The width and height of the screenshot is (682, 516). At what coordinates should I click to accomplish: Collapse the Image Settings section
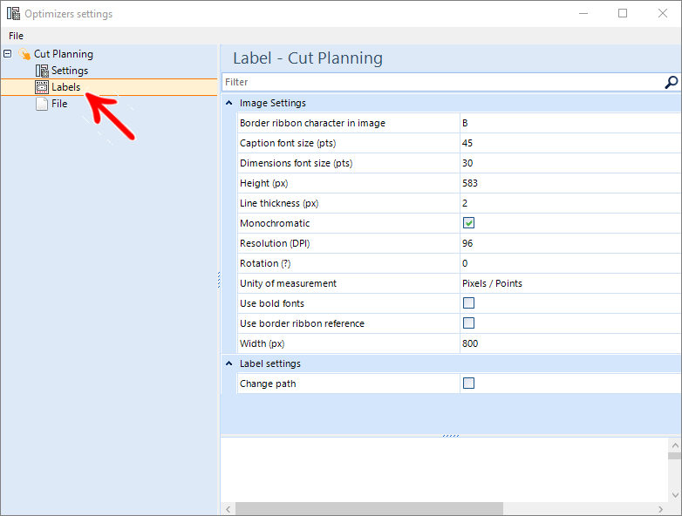(228, 103)
